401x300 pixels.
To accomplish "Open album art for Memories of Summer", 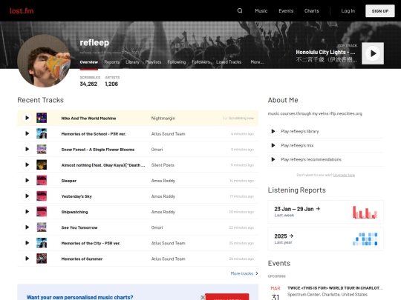I will coord(42,259).
